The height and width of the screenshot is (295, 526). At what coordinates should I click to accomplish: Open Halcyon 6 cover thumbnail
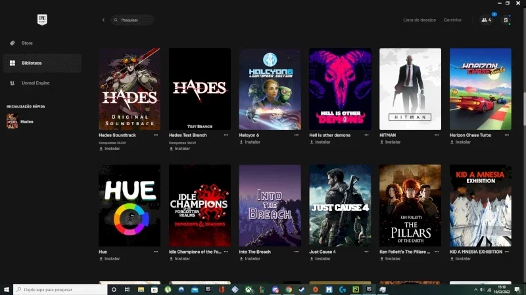[270, 89]
